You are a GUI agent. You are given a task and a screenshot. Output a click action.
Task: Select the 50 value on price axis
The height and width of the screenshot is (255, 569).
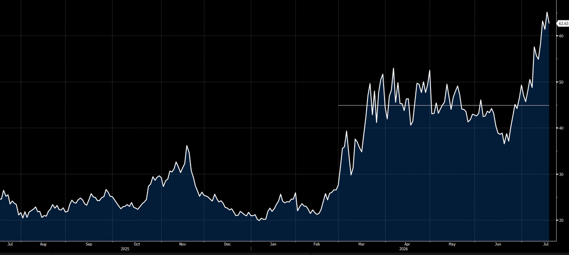[560, 82]
